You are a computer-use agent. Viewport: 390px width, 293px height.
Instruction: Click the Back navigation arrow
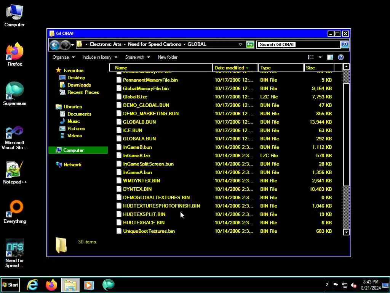[x=54, y=45]
